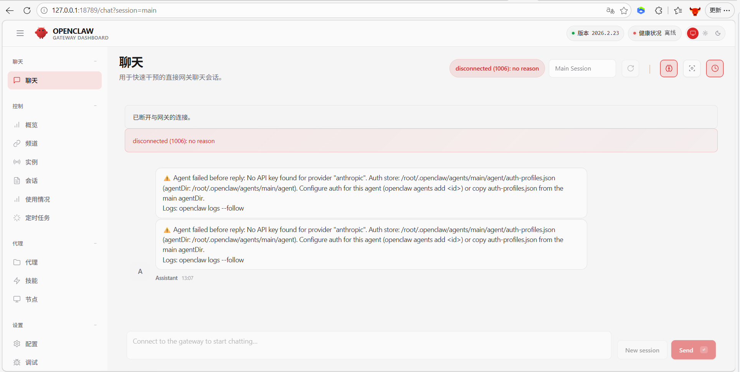The image size is (740, 372).
Task: Open the 技能 sidebar item
Action: 31,281
